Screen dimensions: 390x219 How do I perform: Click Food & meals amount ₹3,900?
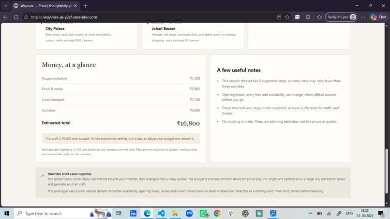coord(195,89)
